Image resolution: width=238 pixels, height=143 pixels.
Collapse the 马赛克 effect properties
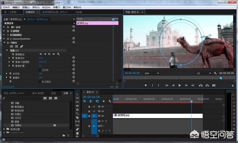click(4, 43)
